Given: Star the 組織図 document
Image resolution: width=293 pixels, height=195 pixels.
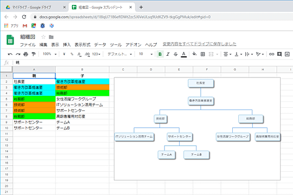Looking at the screenshot, I should coord(43,37).
